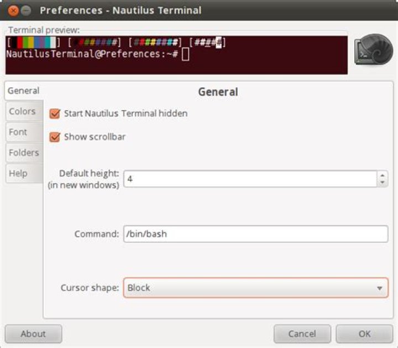
Task: Close the Preferences window with the red button
Action: tap(13, 11)
